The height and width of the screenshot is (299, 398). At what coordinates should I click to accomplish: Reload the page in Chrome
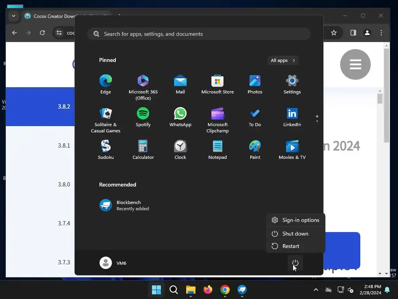click(42, 33)
